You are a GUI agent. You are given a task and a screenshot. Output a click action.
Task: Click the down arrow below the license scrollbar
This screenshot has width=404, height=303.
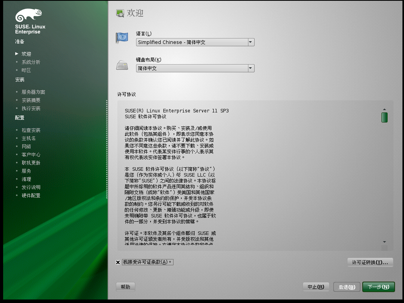coord(384,242)
